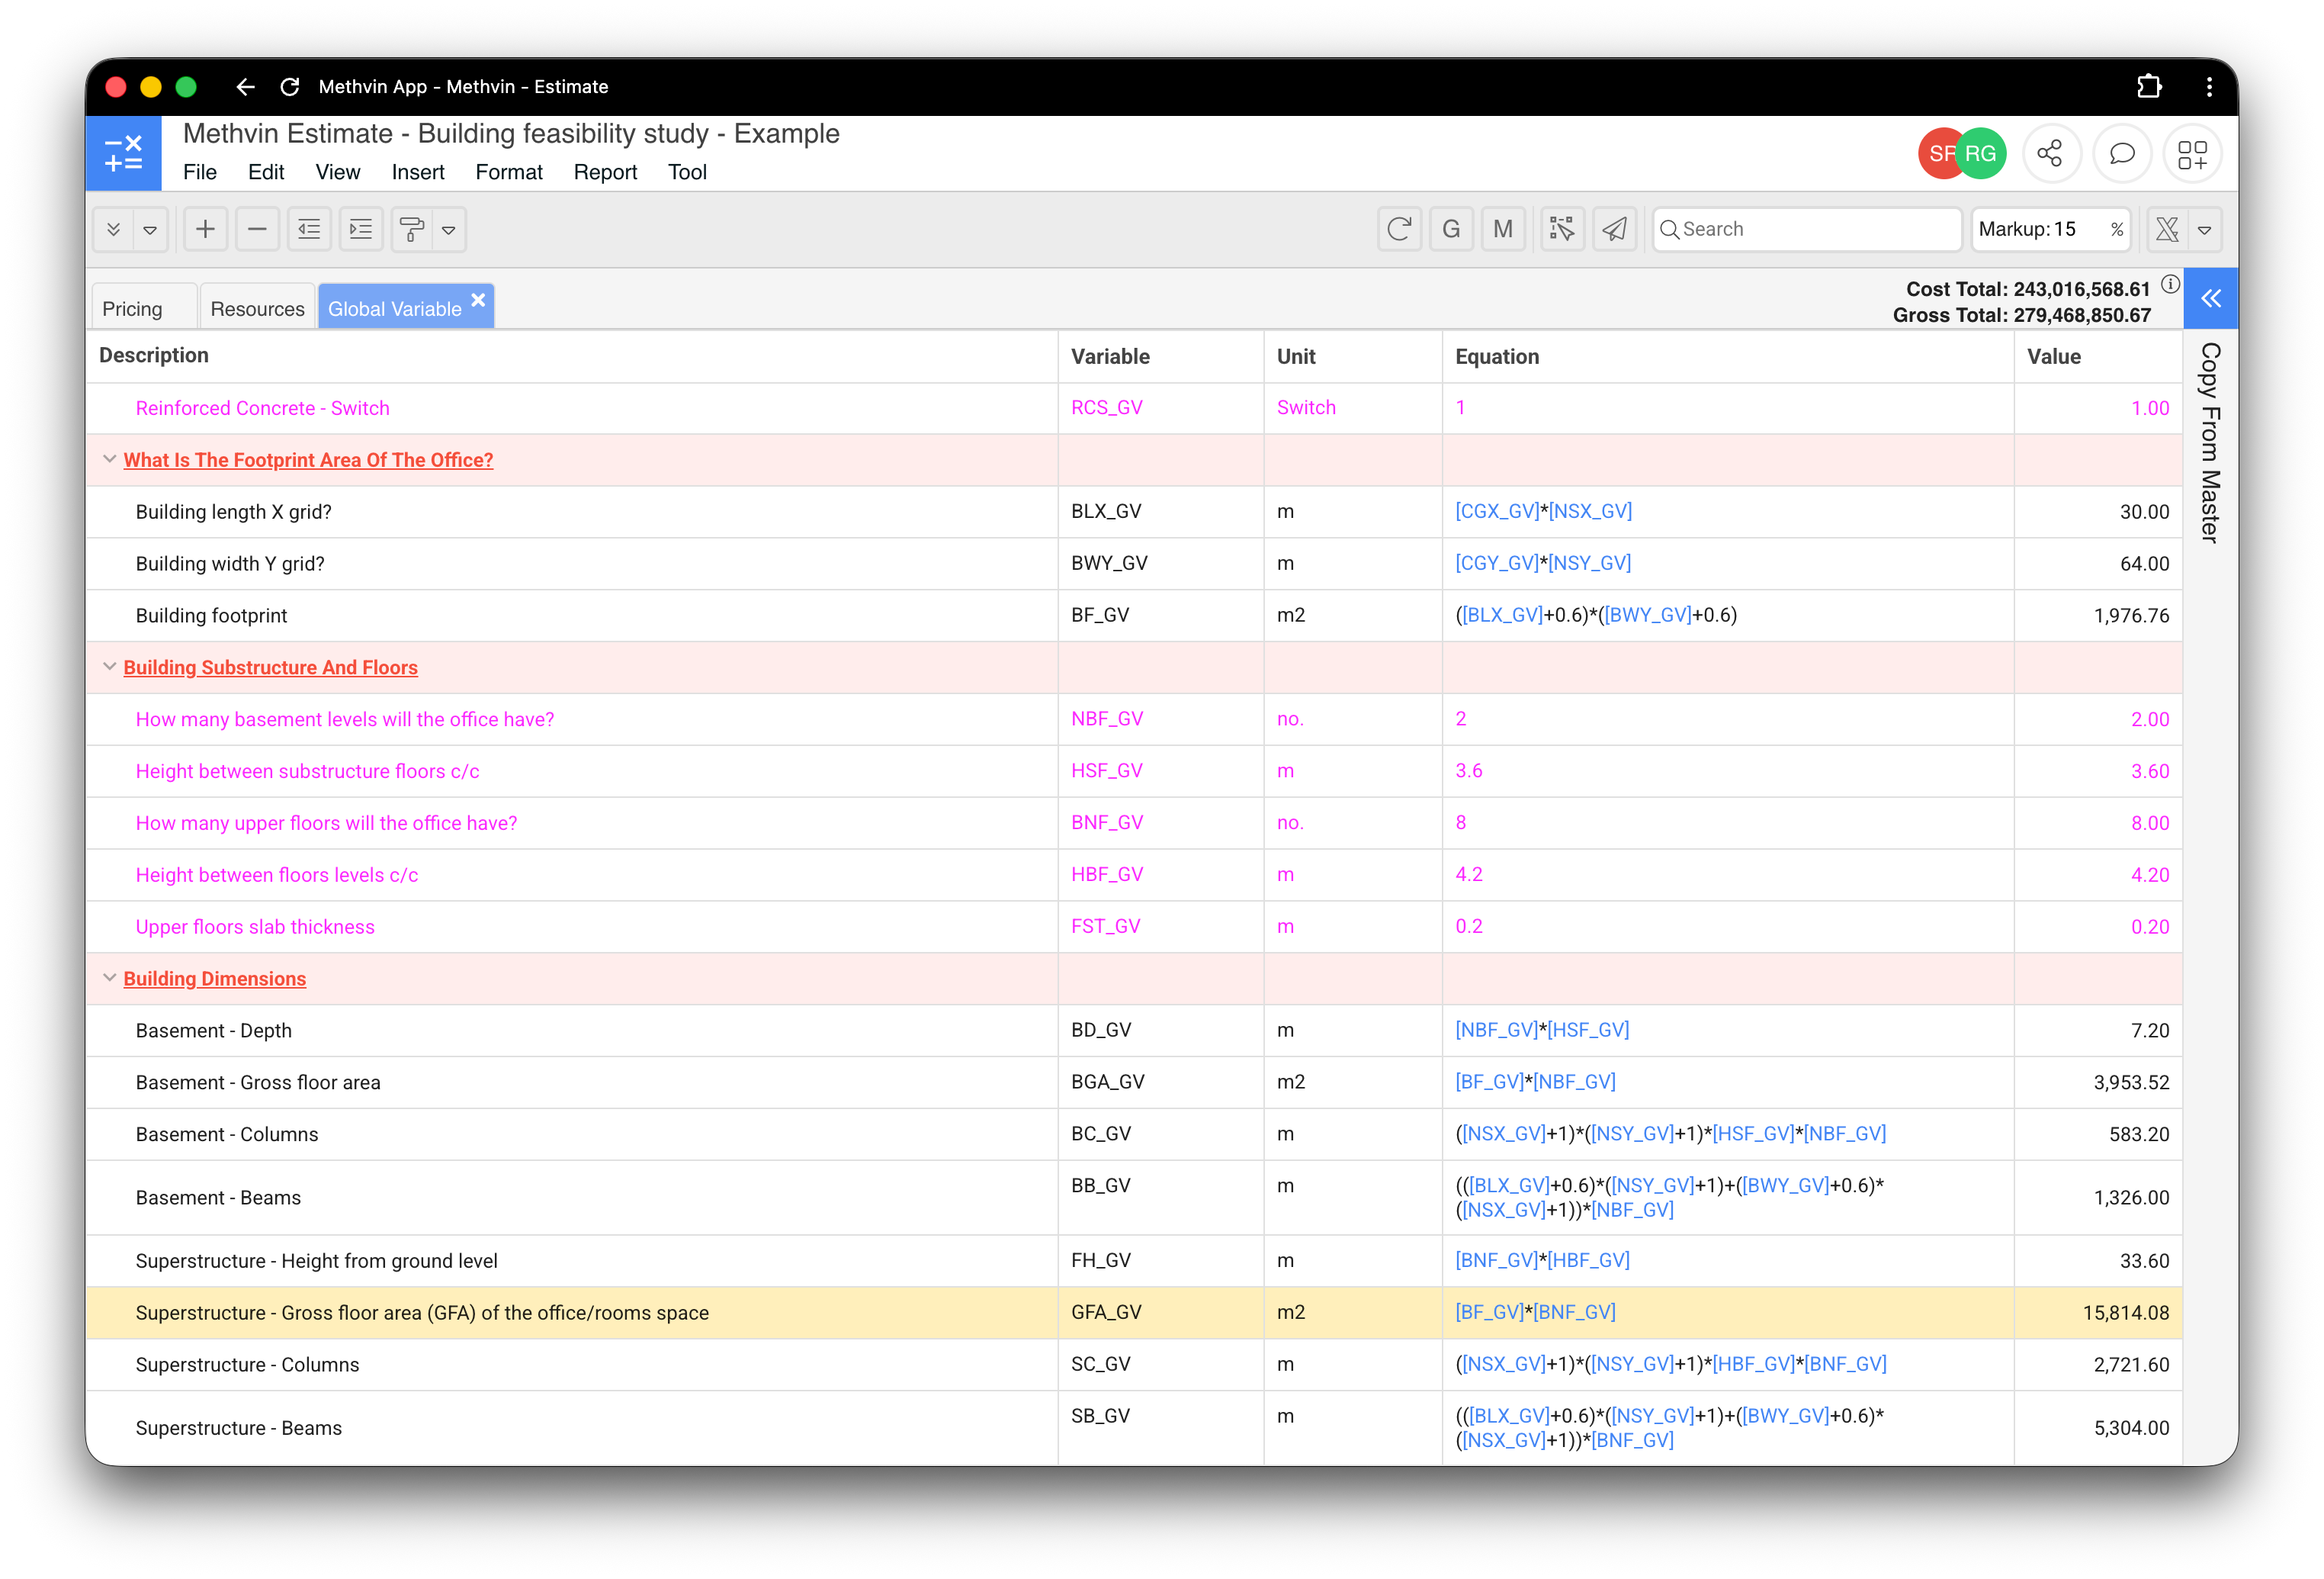Viewport: 2324px width, 1579px height.
Task: Open dropdown next to expand-all icon
Action: coord(150,229)
